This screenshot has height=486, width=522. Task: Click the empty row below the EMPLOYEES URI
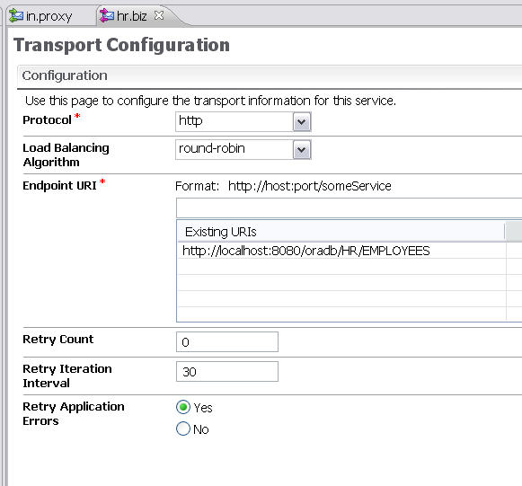(342, 267)
